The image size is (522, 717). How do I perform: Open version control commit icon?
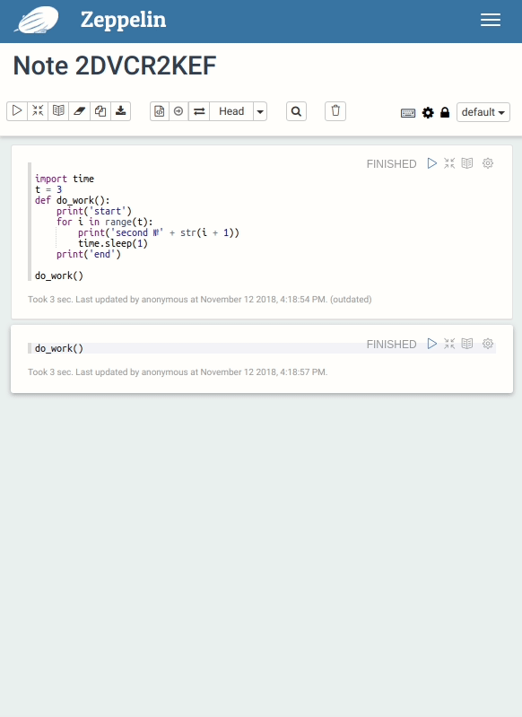click(160, 111)
